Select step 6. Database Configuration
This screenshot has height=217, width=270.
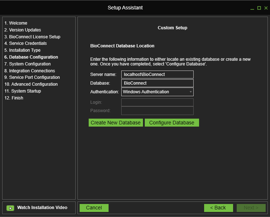click(x=31, y=57)
